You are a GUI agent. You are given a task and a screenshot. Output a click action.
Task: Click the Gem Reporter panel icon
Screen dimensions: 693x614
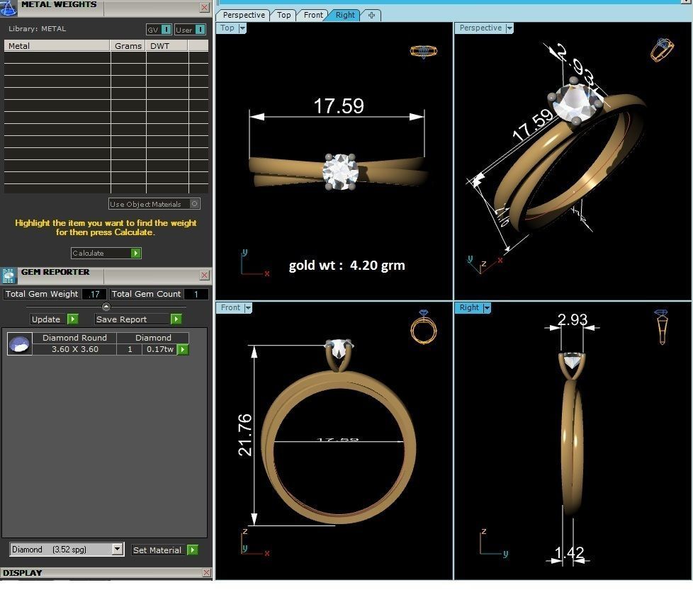9,275
